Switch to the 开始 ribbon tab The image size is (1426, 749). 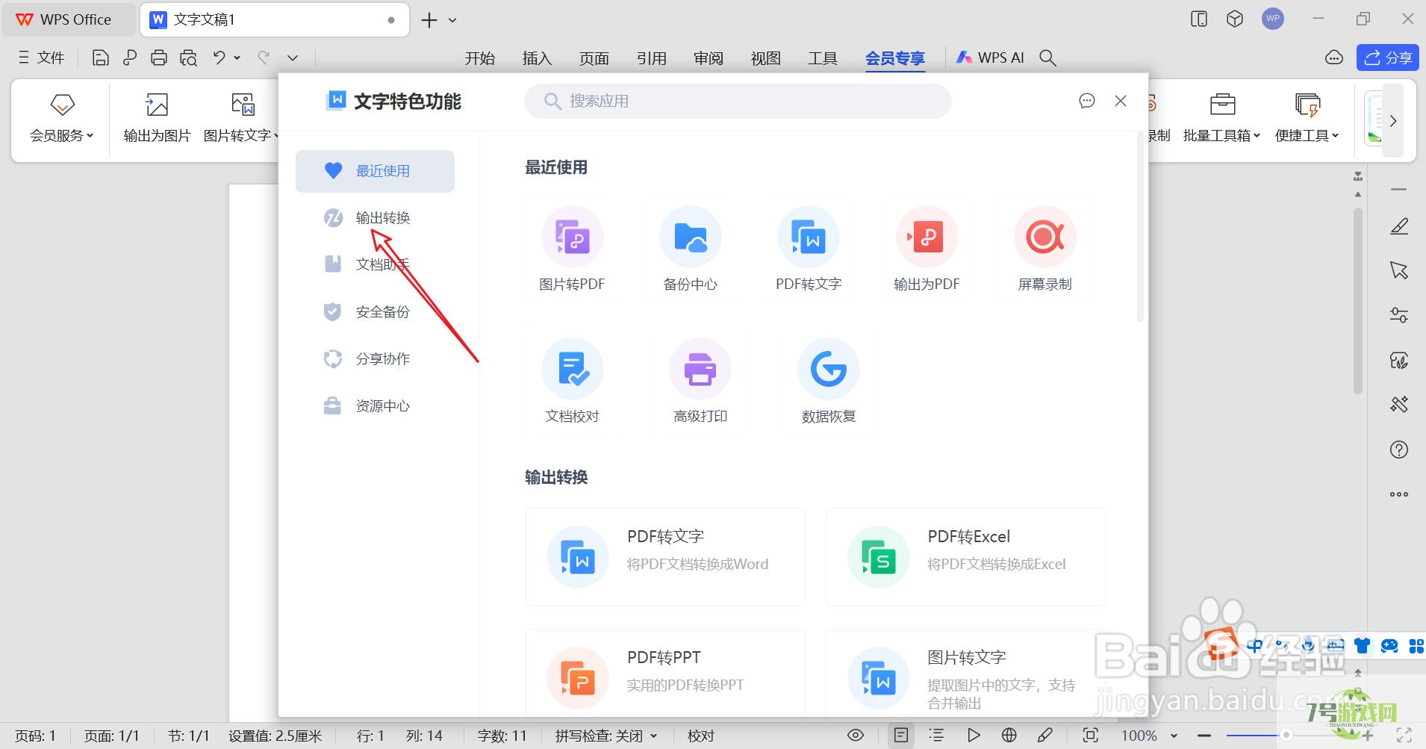(x=480, y=58)
